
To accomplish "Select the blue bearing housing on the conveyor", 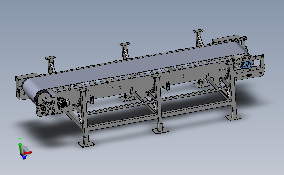I will (x=247, y=65).
